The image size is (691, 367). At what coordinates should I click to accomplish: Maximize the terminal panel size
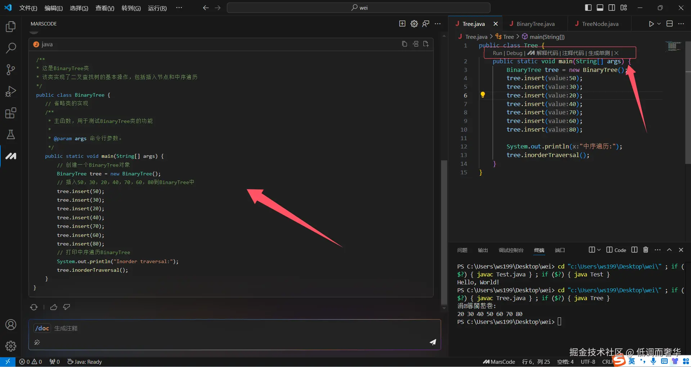tap(669, 250)
